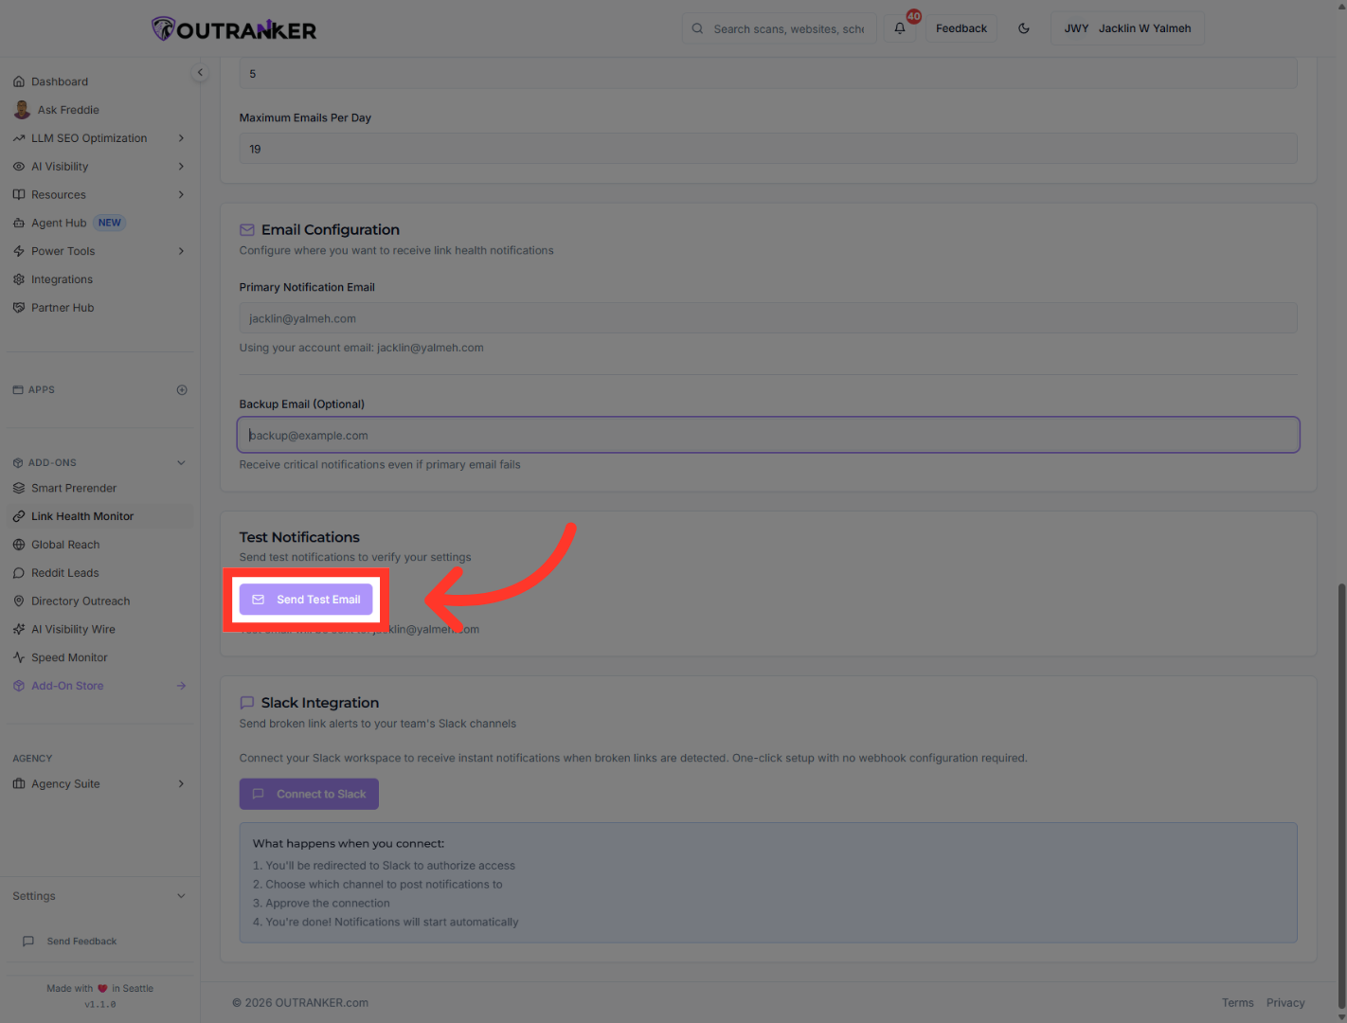Click the notifications bell icon
The height and width of the screenshot is (1023, 1347).
(x=900, y=28)
